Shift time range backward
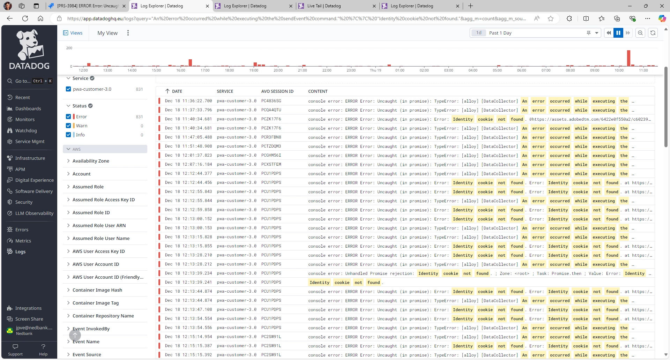This screenshot has width=670, height=360. coord(609,33)
